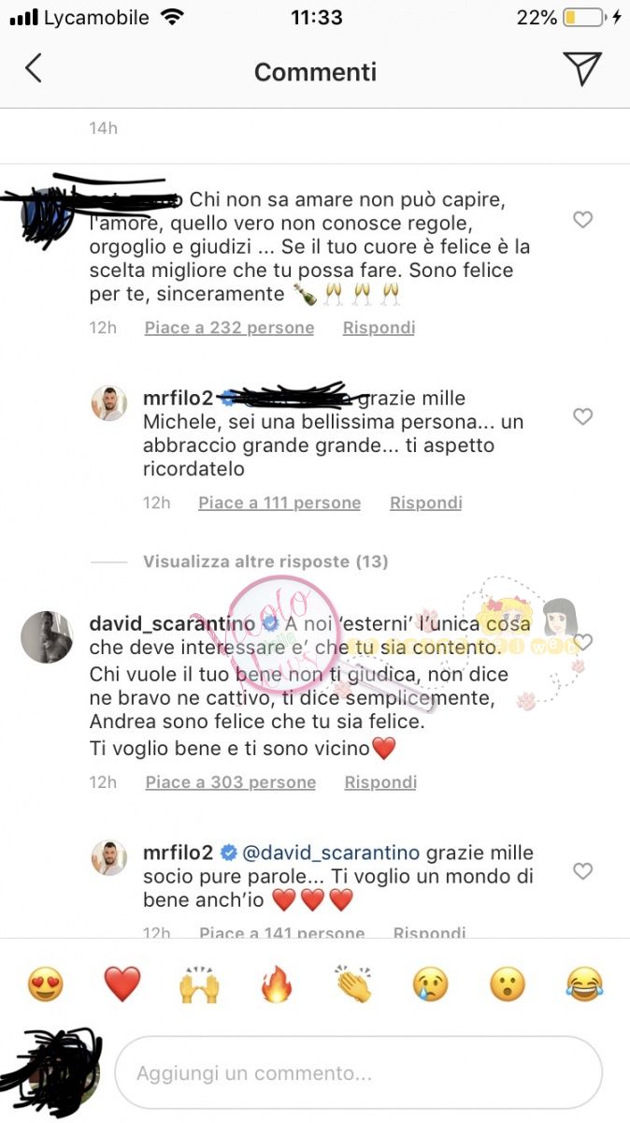Like mrfilo2's reply thanking Michele

click(582, 416)
